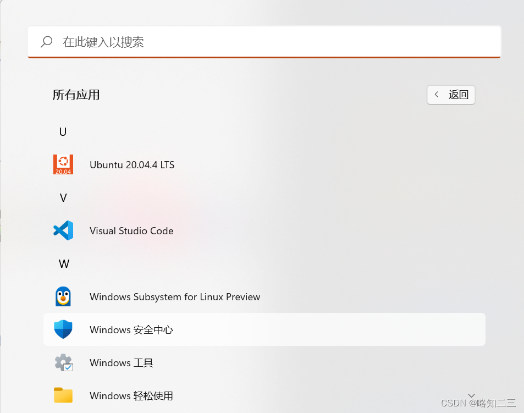
Task: Click the Visual Studio Code text label
Action: (x=131, y=231)
